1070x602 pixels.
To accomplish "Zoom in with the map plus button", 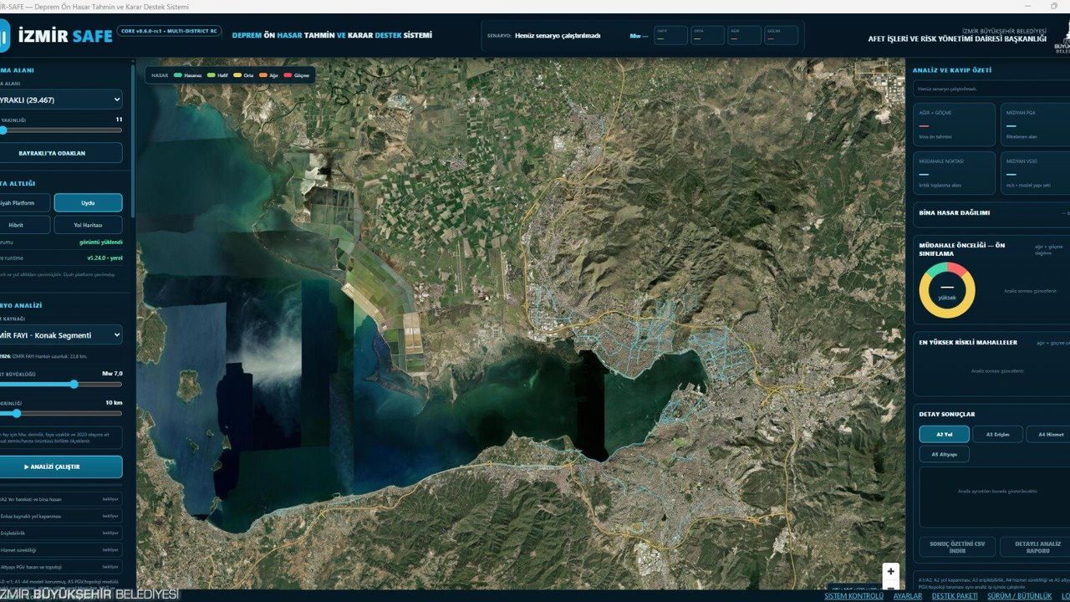I will pyautogui.click(x=890, y=572).
